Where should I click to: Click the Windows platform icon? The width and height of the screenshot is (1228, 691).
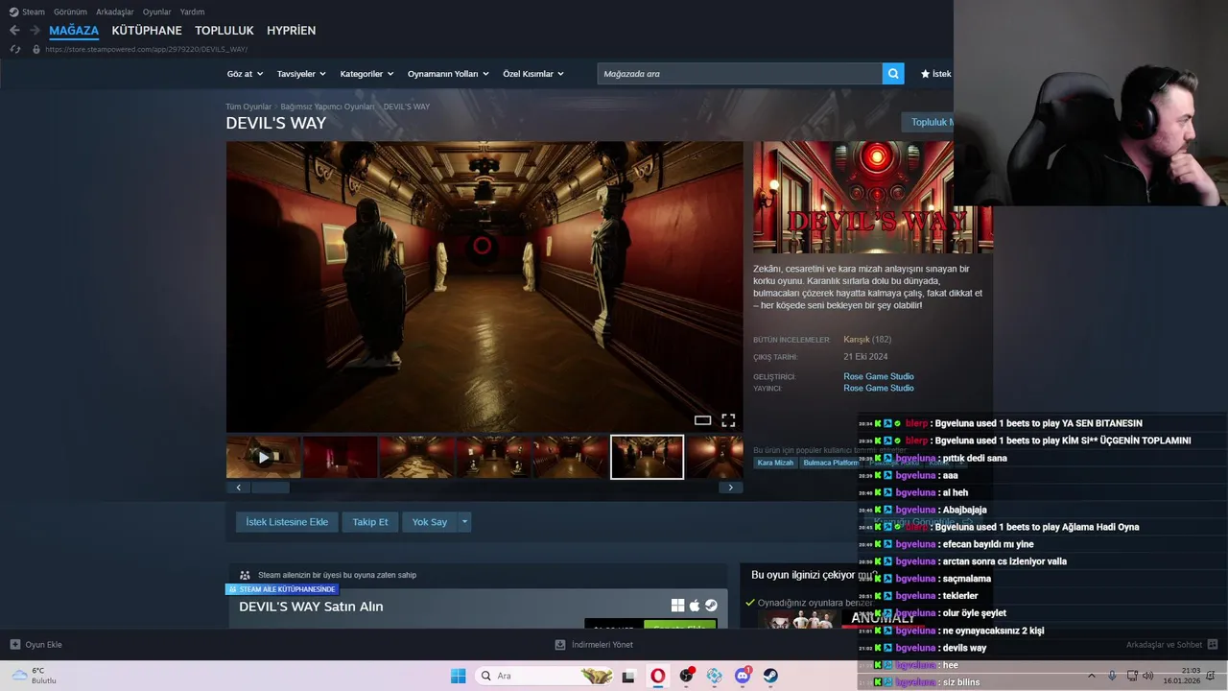(677, 606)
